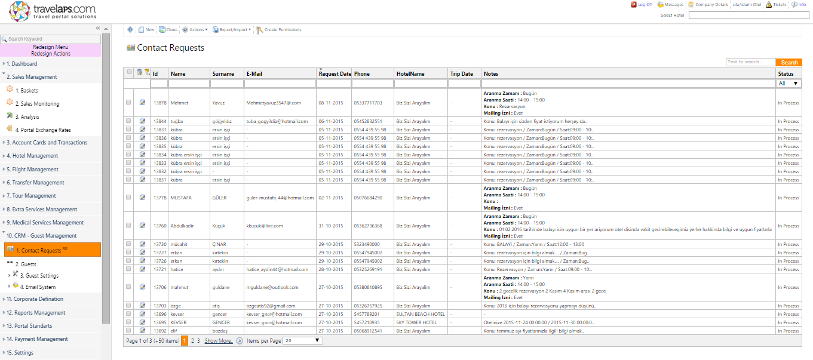Open Company Details from the top bar
The image size is (813, 360).
[708, 4]
